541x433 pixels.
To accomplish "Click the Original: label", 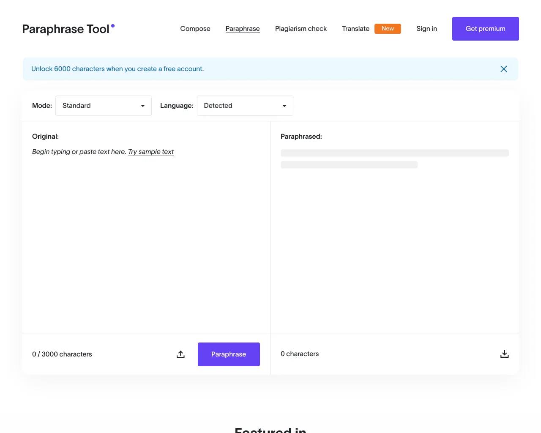I will (45, 137).
